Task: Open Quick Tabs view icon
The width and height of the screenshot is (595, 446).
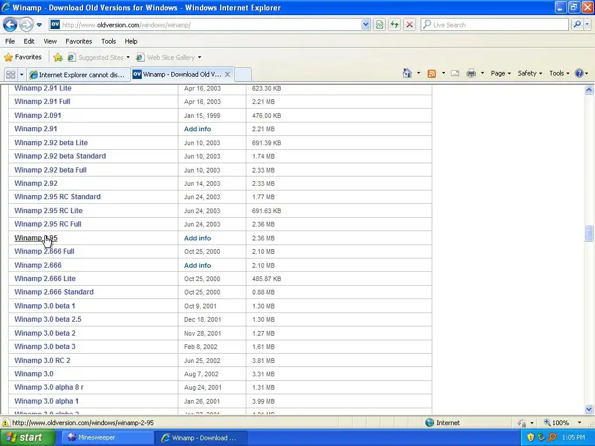Action: 10,74
